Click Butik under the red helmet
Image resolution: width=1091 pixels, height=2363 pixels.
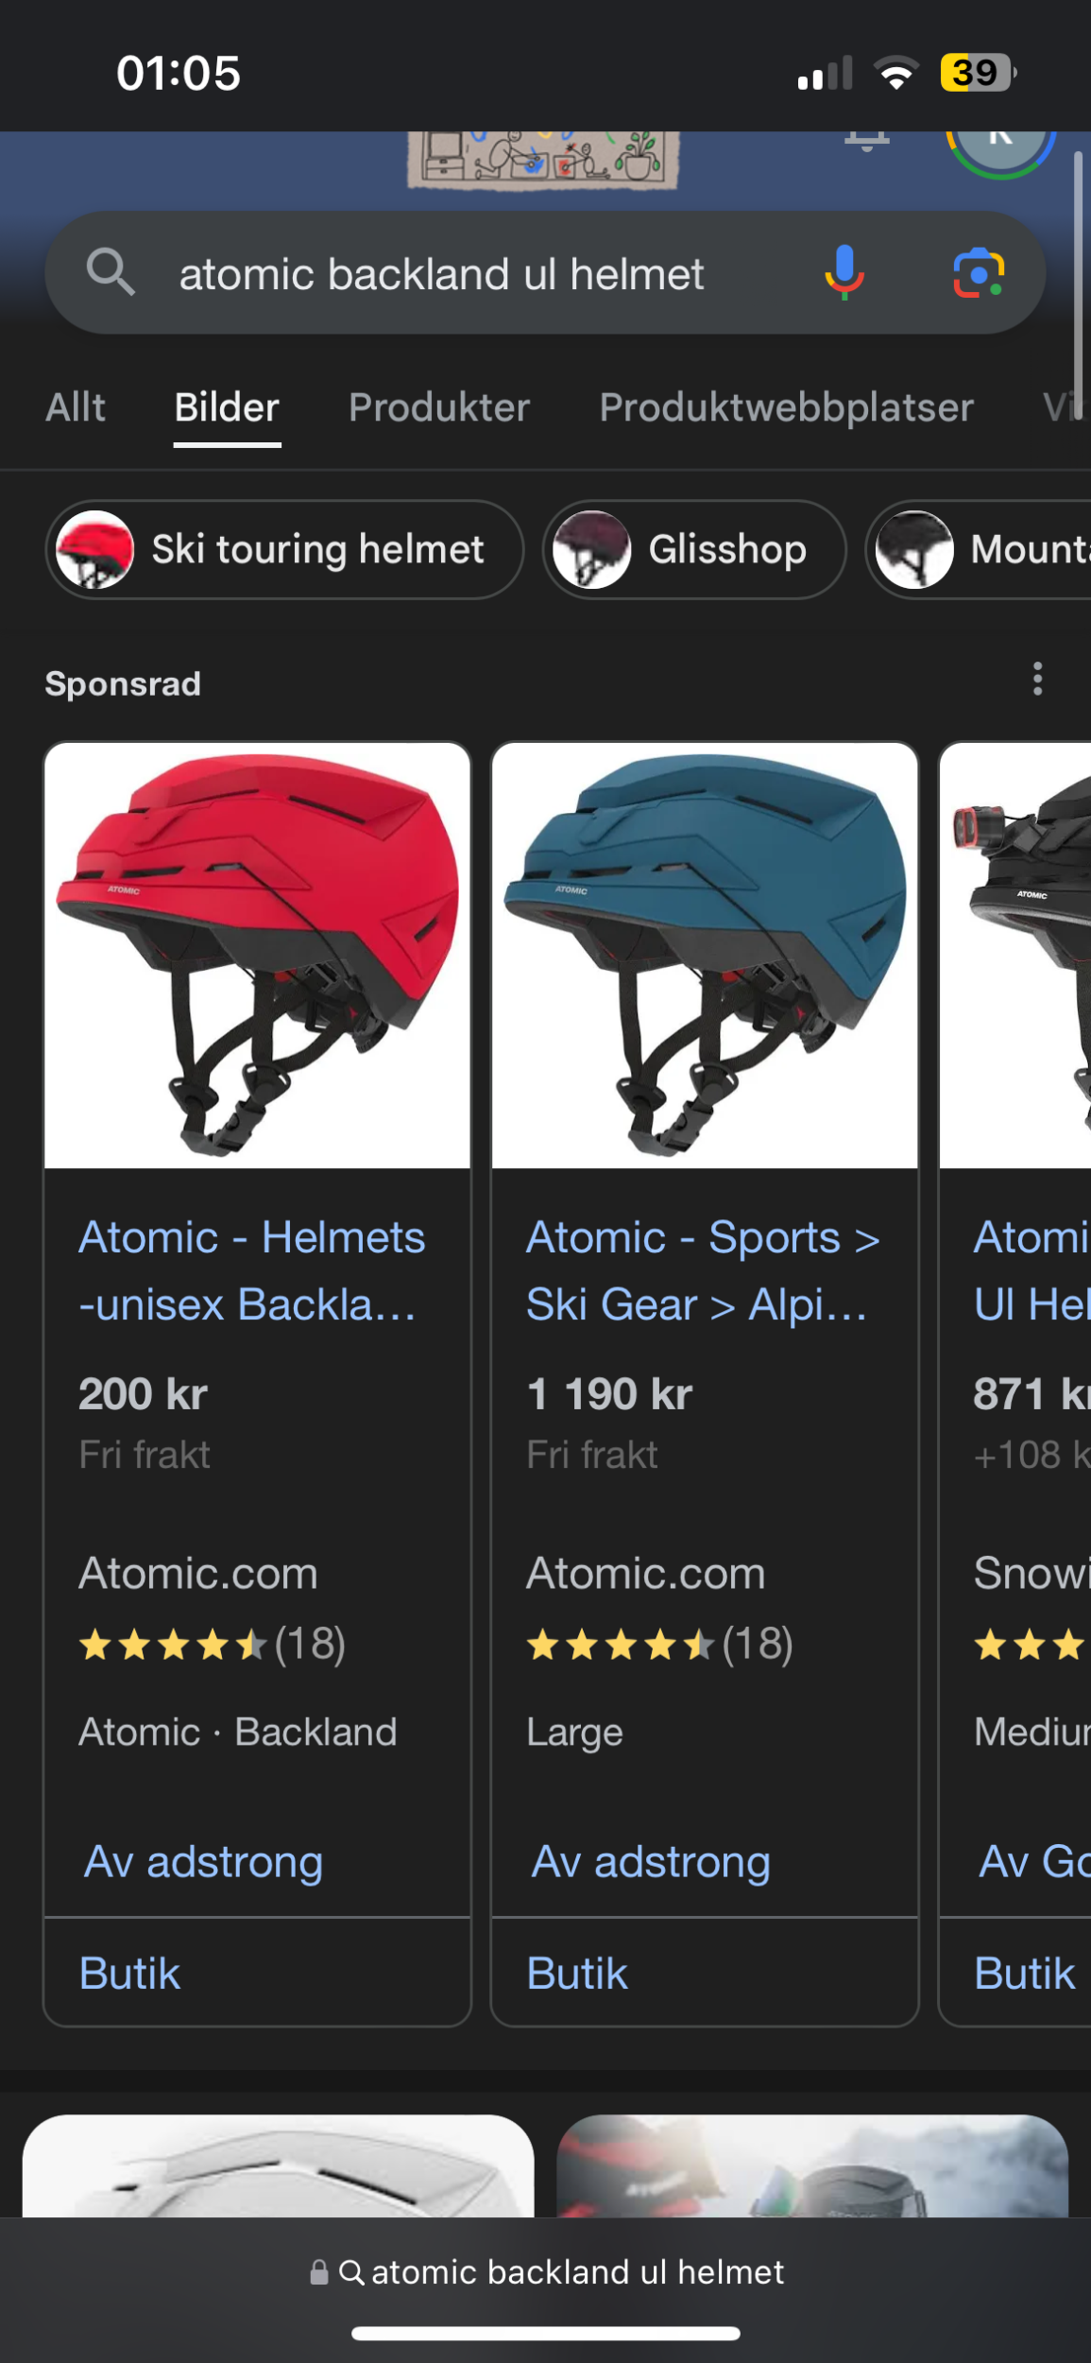point(130,1974)
